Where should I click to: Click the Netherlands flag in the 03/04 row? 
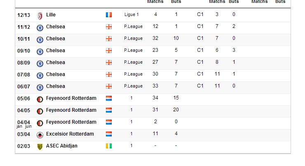pos(109,134)
